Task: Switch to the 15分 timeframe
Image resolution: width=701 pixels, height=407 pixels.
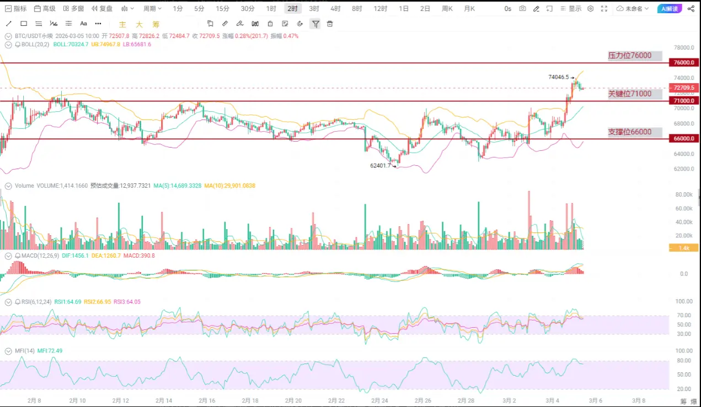Action: tap(223, 9)
